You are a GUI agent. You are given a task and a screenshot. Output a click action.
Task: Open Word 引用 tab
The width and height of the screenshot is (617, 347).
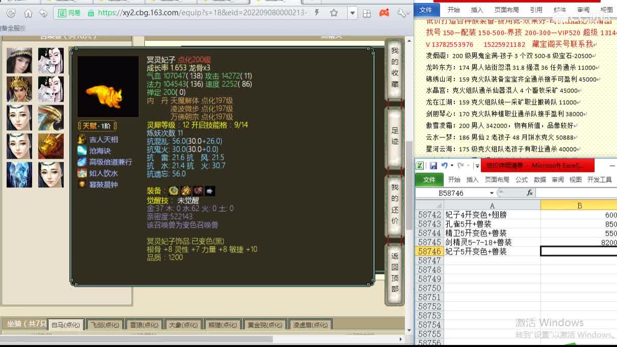coord(536,10)
